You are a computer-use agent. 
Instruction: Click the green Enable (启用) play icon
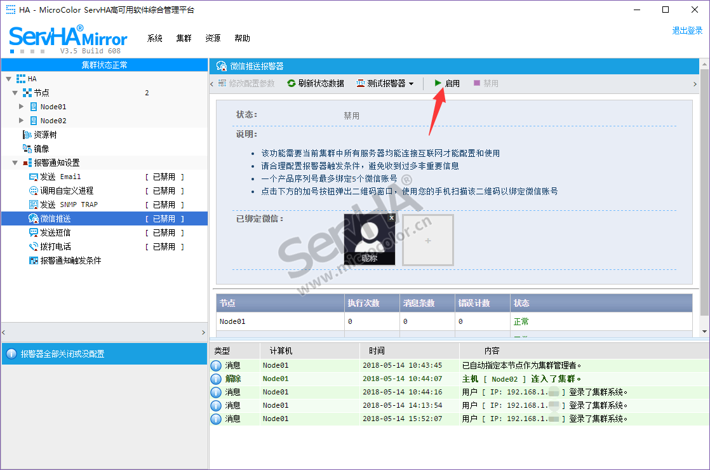[x=438, y=83]
